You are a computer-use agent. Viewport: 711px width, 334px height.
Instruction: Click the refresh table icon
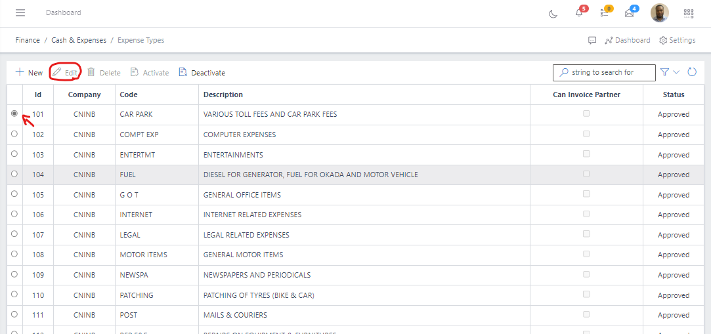(x=692, y=72)
